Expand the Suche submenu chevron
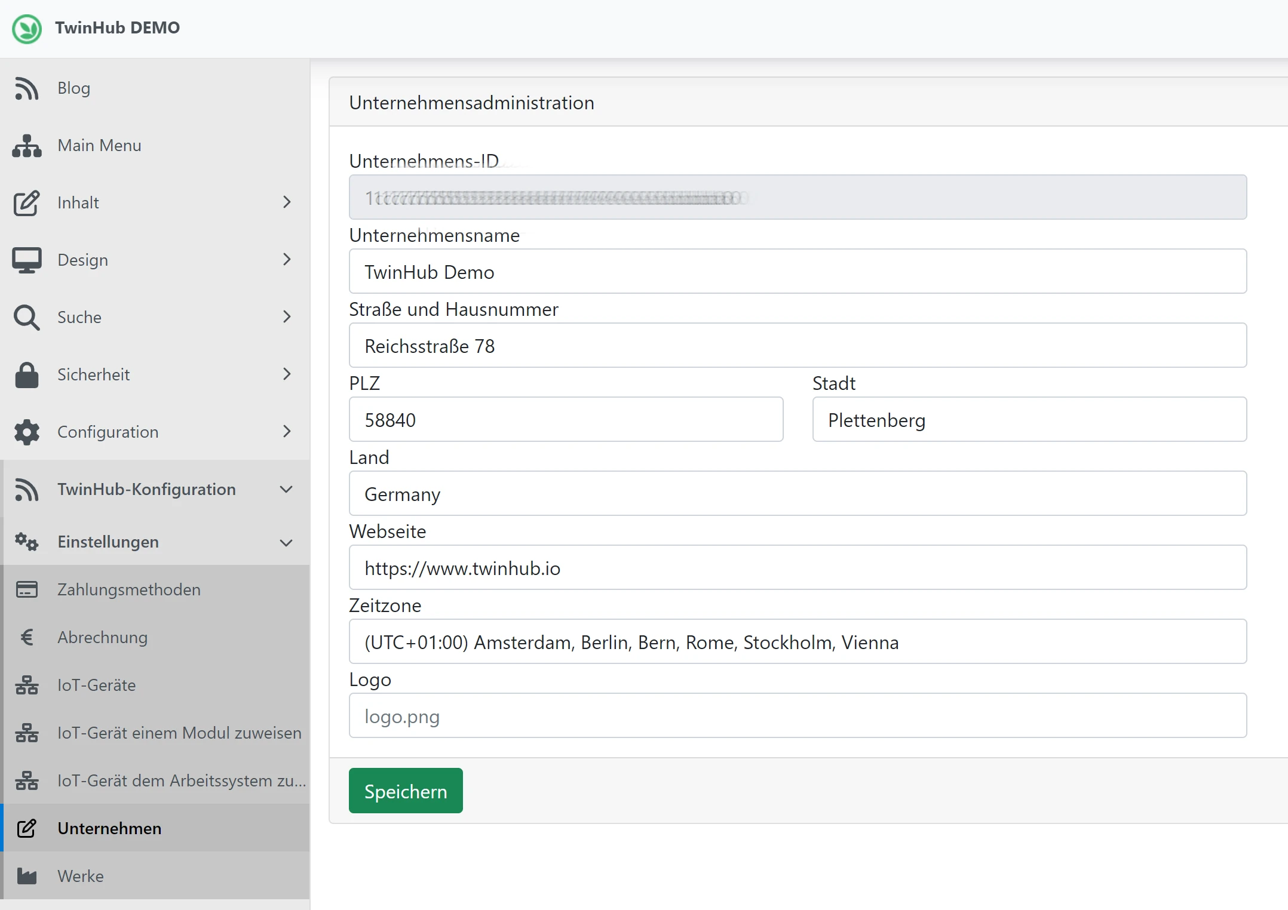 pyautogui.click(x=287, y=317)
